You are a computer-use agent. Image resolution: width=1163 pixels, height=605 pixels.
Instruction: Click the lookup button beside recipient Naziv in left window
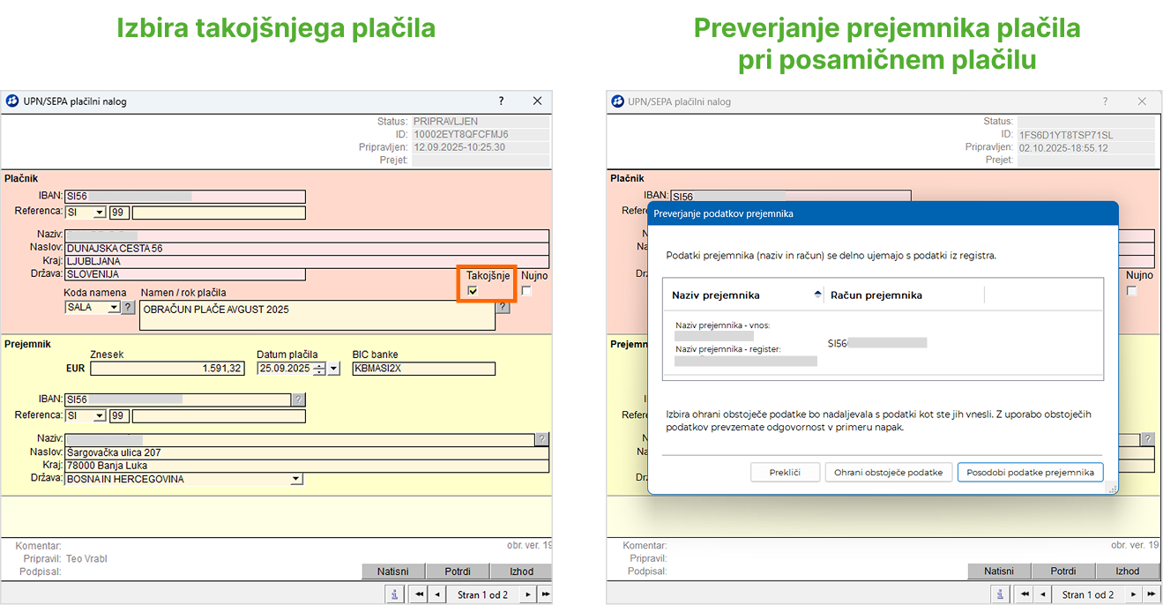tap(541, 439)
